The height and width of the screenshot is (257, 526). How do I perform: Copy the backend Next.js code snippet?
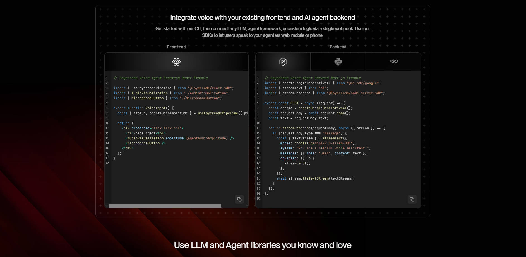(412, 199)
